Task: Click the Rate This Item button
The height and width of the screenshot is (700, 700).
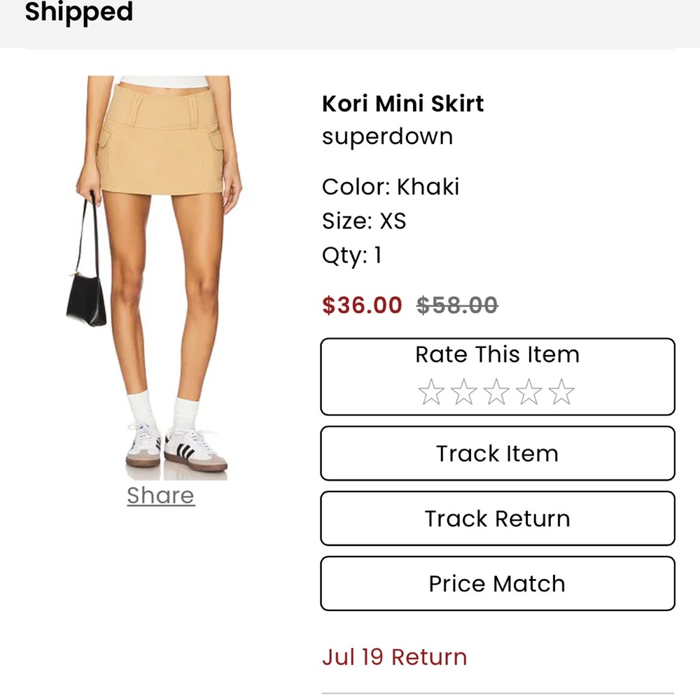Action: coord(497,355)
